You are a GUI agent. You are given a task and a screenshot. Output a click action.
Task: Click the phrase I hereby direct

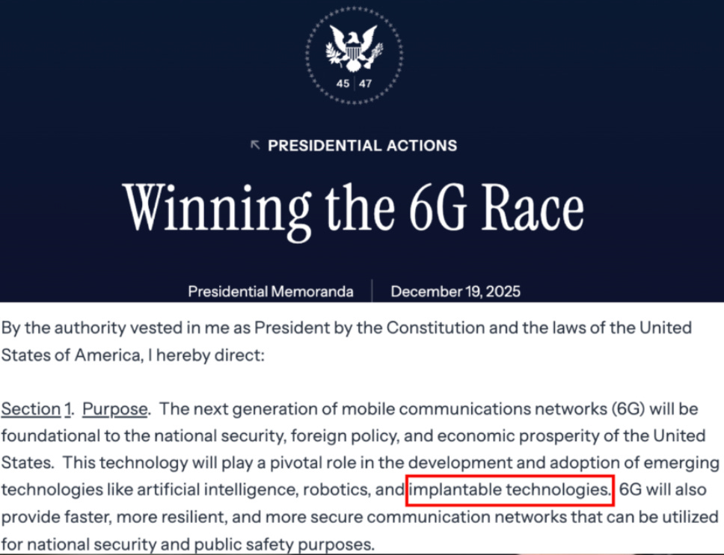206,355
